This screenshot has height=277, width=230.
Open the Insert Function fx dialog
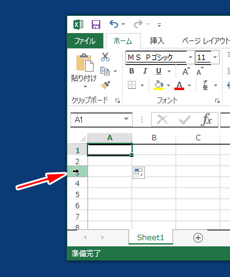point(207,120)
